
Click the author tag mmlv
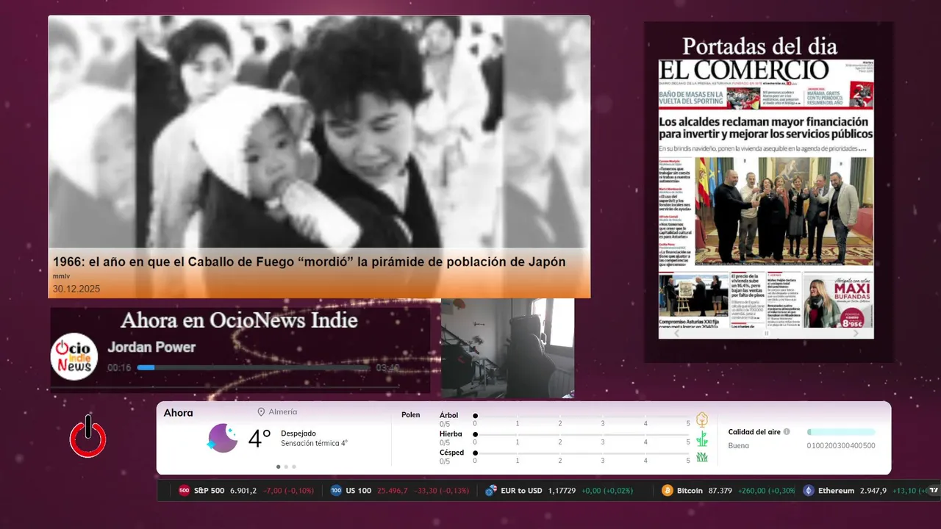tap(61, 276)
